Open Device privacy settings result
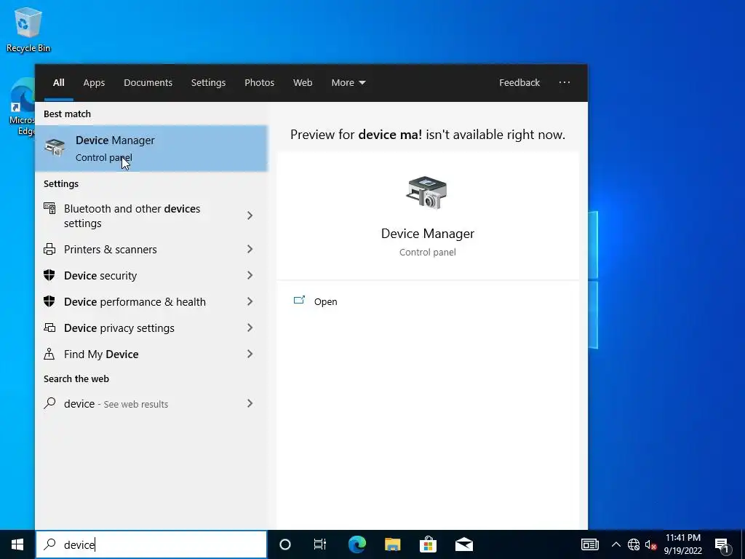This screenshot has width=745, height=559. [x=151, y=328]
